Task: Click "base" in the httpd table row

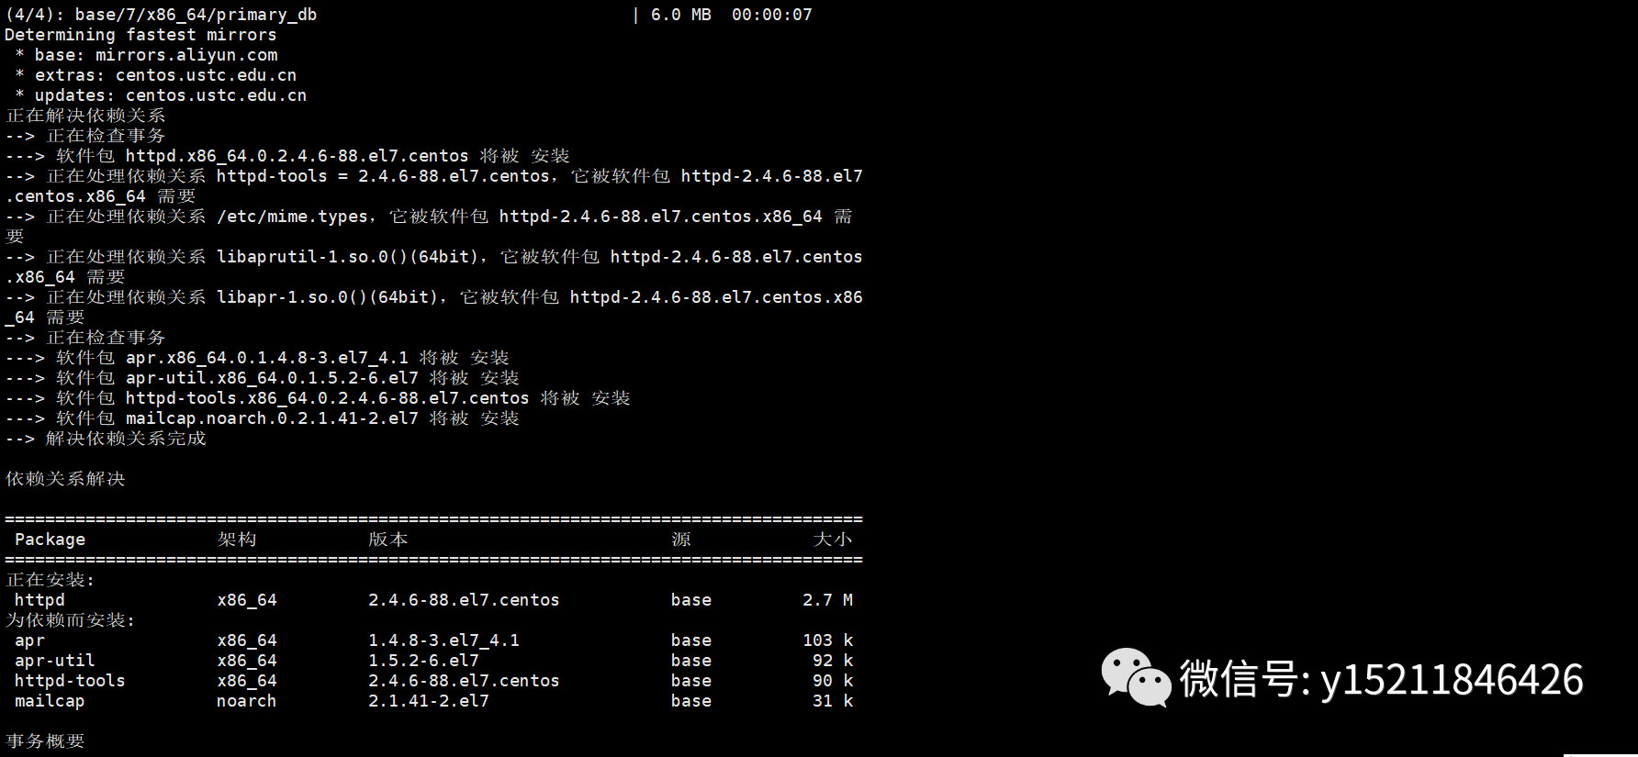Action: (691, 600)
